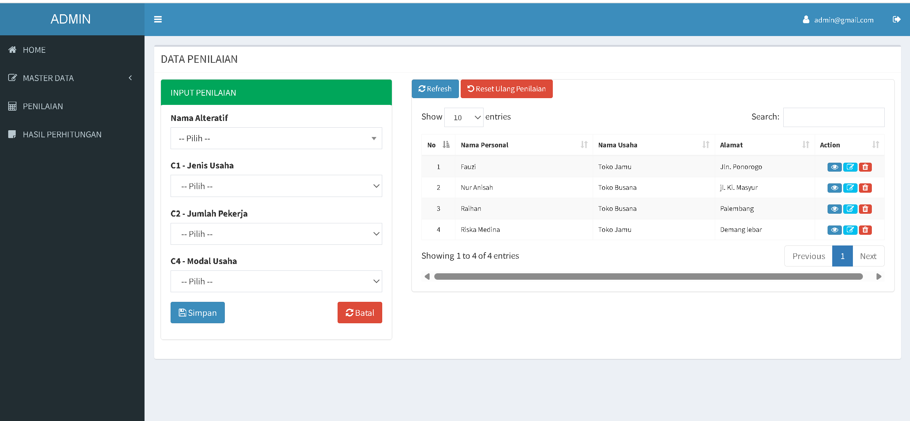Delete the Riska Medina entry
Viewport: 910px width, 421px height.
[865, 230]
